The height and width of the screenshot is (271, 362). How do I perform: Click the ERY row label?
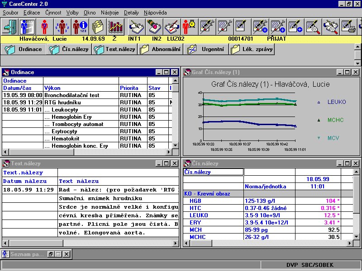tap(195, 223)
